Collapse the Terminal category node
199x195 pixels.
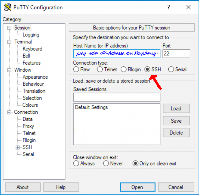pos(10,42)
